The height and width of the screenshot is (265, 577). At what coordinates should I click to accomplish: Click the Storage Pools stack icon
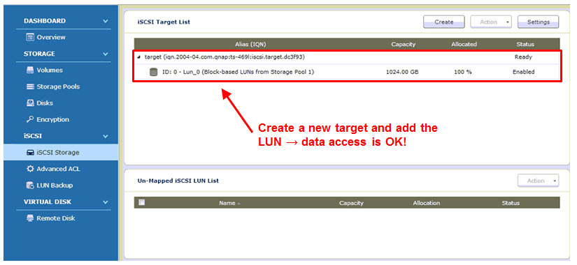(30, 86)
